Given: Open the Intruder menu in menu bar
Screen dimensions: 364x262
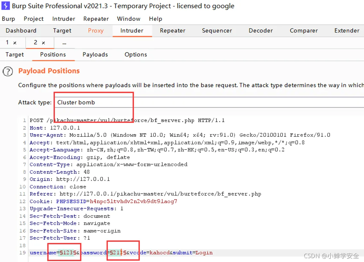Looking at the screenshot, I should (x=63, y=19).
